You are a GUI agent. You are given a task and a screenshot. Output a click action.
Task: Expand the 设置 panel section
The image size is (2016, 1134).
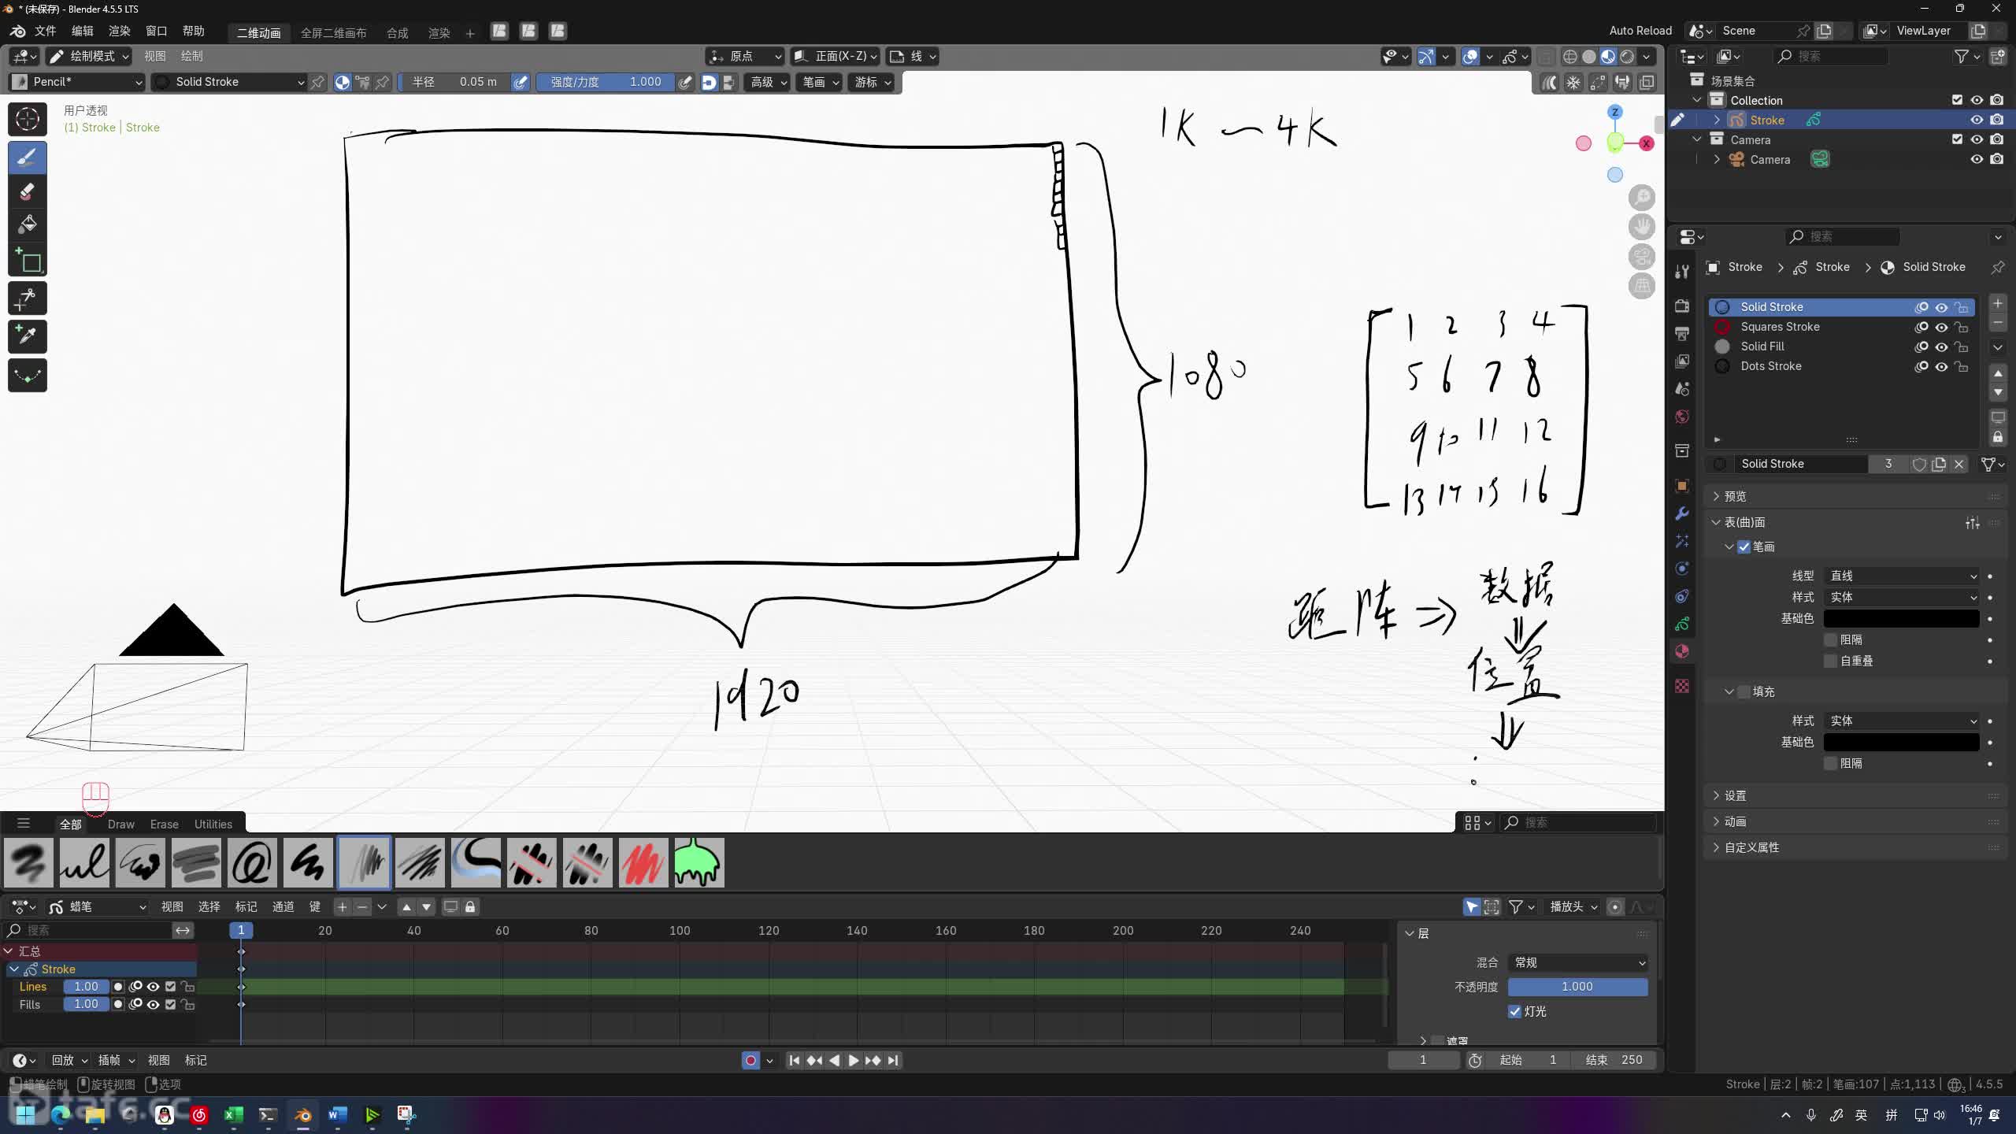1735,795
